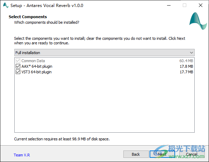
Task: Click the grayed Common Data checkbox
Action: click(x=18, y=61)
